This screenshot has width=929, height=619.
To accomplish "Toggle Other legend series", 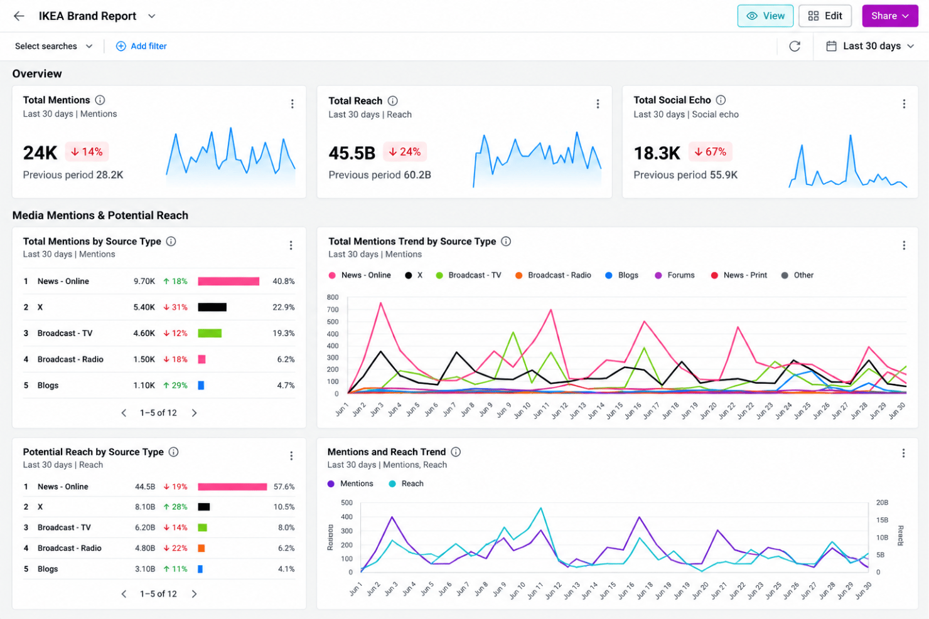I will pos(797,275).
